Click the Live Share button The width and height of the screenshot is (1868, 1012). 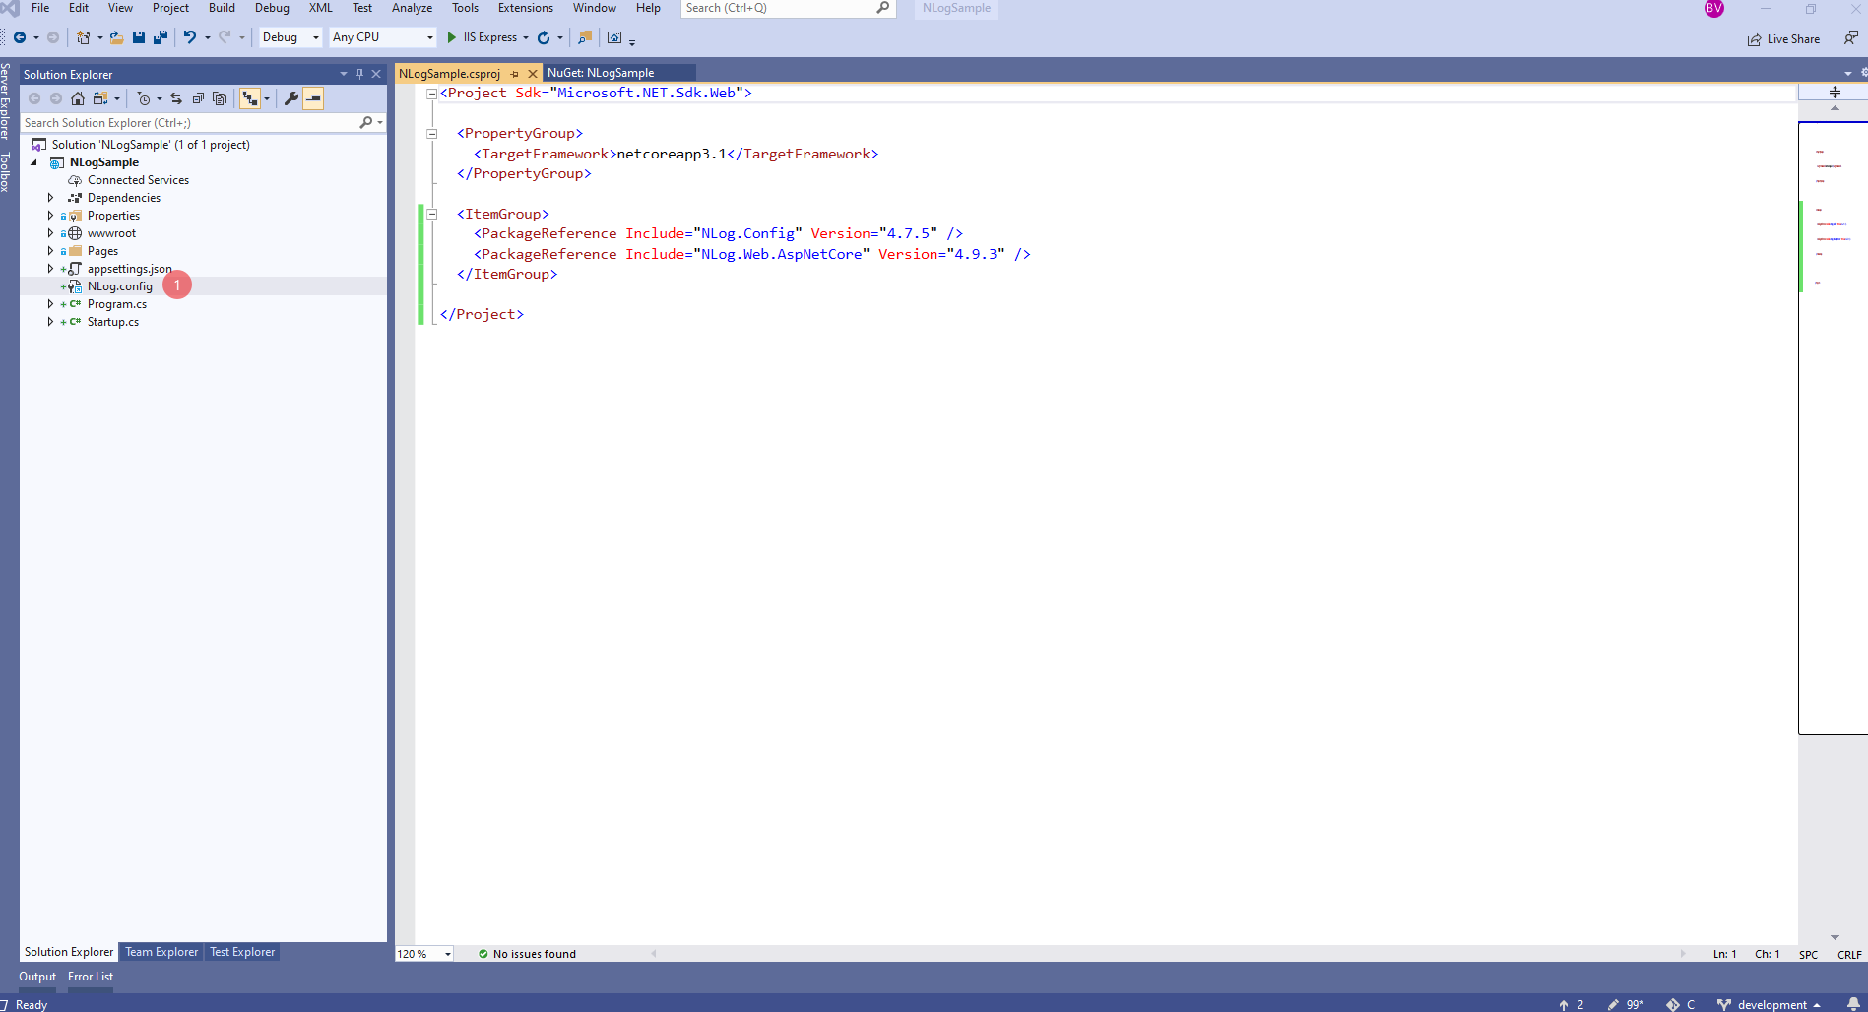pos(1783,39)
